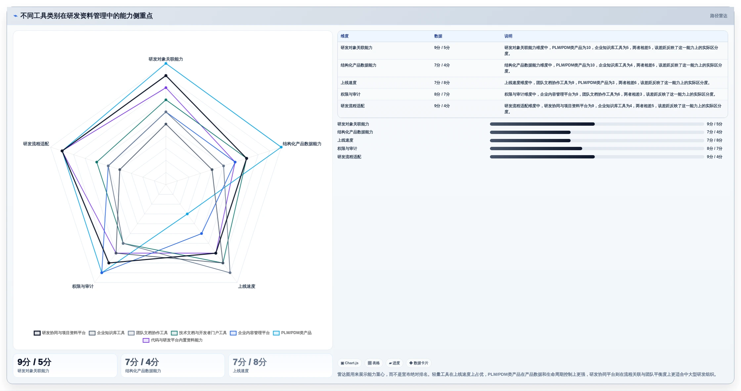Click the 上线速度 progress bar

pyautogui.click(x=597, y=140)
